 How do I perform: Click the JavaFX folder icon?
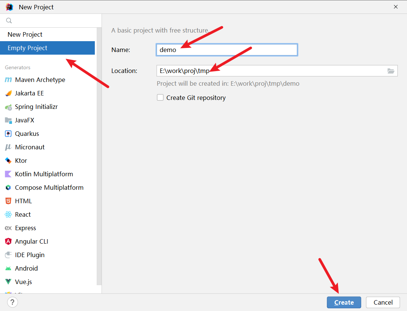point(8,120)
